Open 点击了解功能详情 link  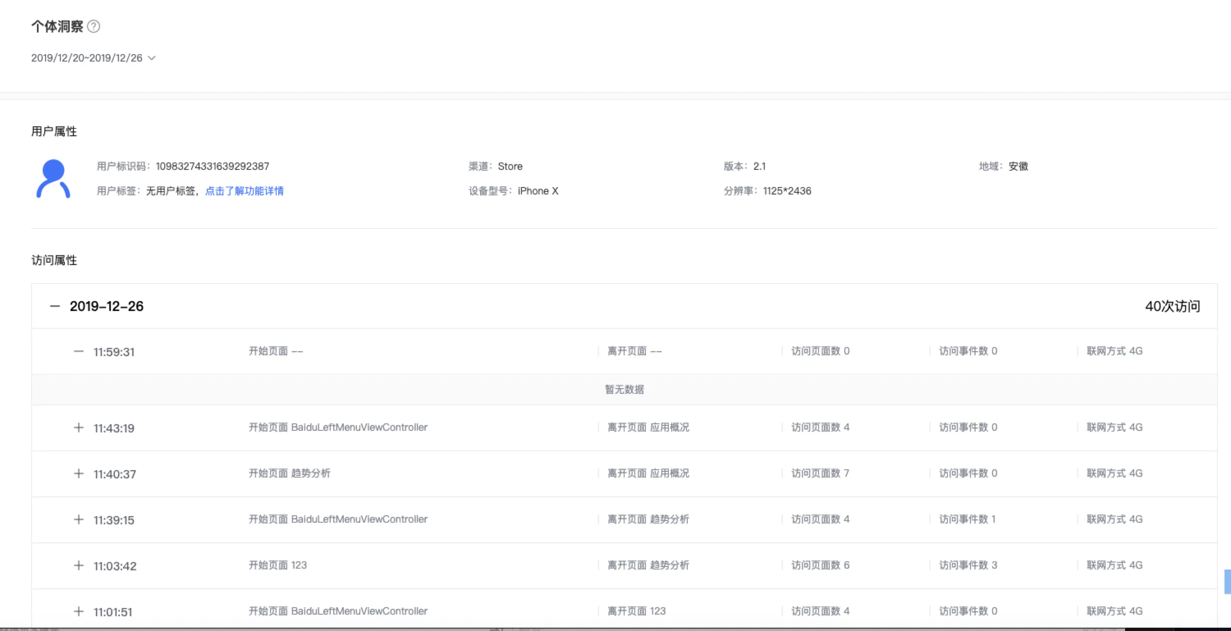point(244,191)
